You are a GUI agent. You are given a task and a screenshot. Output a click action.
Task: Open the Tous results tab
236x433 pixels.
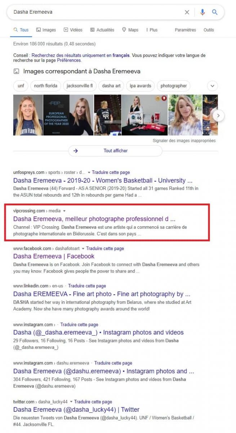[x=21, y=30]
